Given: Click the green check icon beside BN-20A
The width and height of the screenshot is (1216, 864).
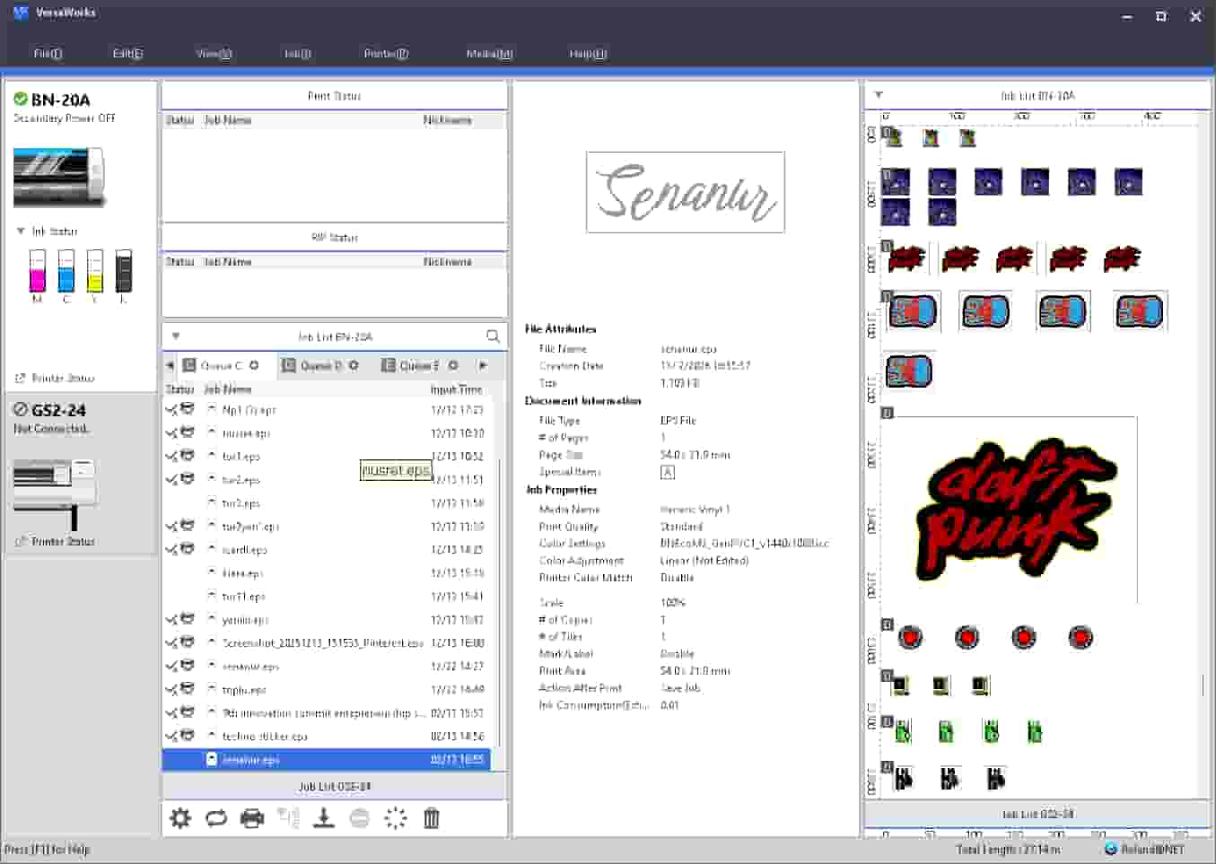Looking at the screenshot, I should pos(20,99).
